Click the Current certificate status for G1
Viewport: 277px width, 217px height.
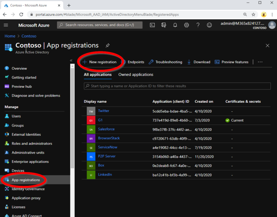click(x=234, y=120)
